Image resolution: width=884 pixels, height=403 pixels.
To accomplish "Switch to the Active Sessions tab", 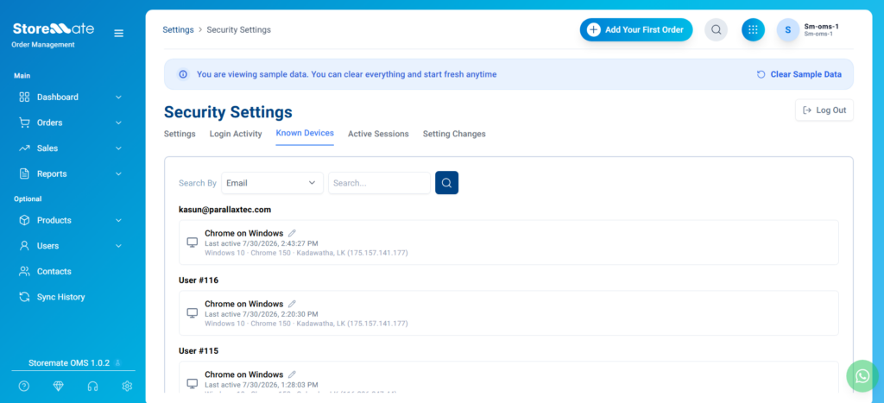I will [378, 134].
